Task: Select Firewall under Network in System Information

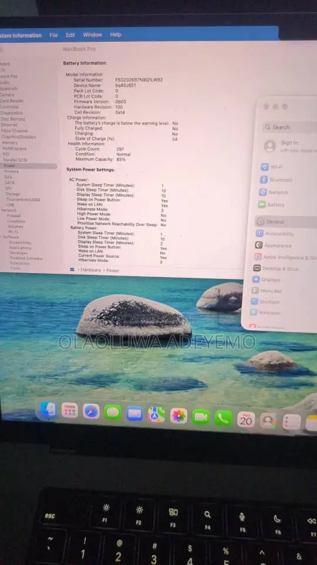Action: [14, 216]
